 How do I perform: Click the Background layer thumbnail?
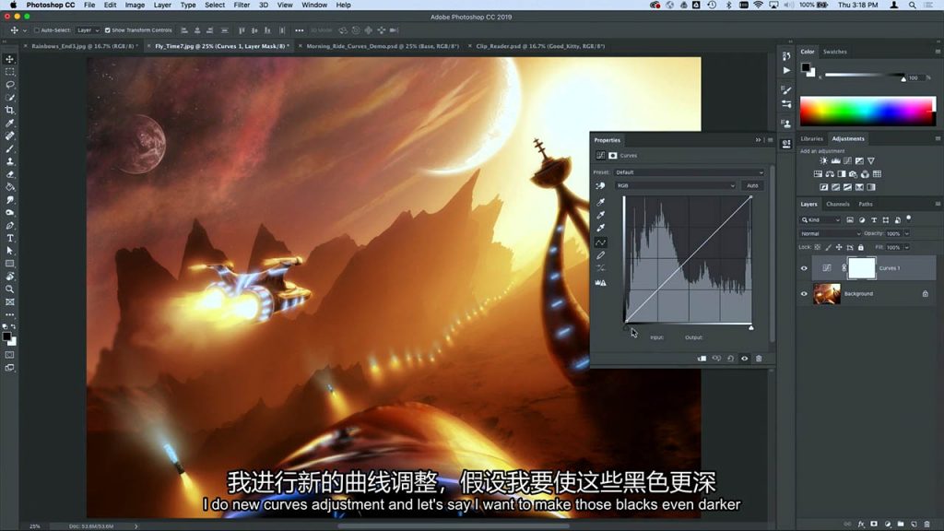pos(827,294)
